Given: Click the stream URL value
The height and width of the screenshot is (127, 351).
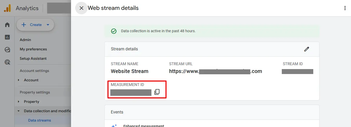Looking at the screenshot, I should pos(215,71).
